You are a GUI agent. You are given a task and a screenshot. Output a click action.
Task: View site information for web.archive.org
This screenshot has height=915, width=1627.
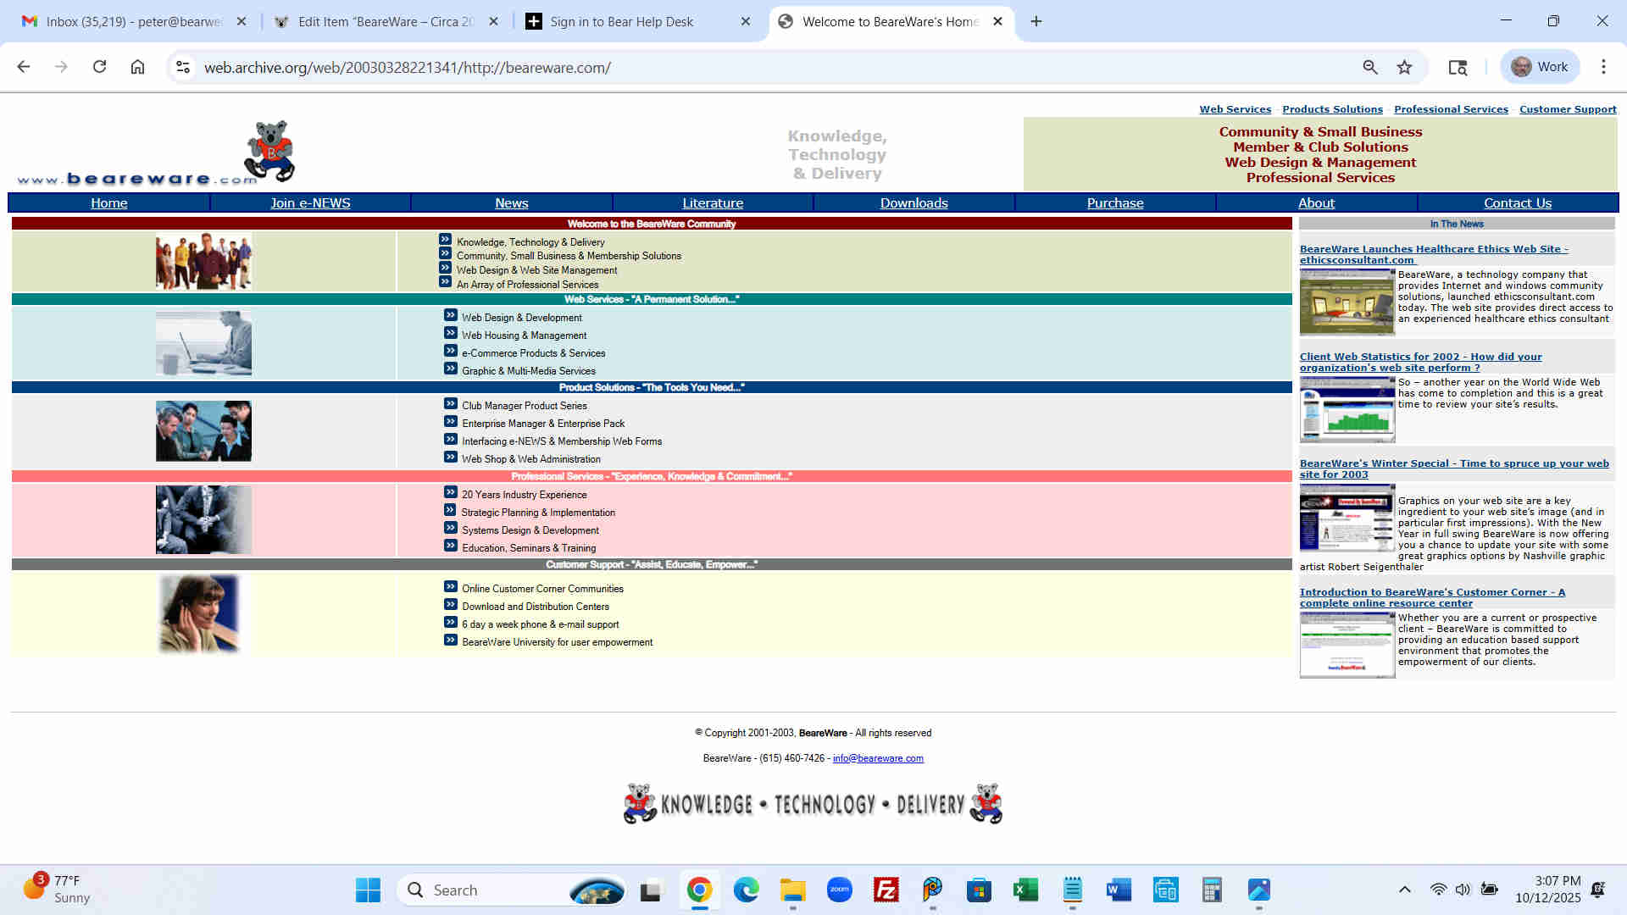tap(182, 67)
